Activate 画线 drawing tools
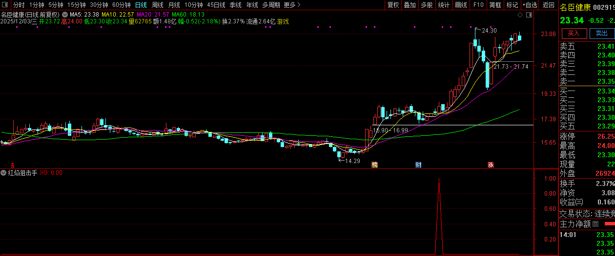This screenshot has width=615, height=256. point(461,5)
